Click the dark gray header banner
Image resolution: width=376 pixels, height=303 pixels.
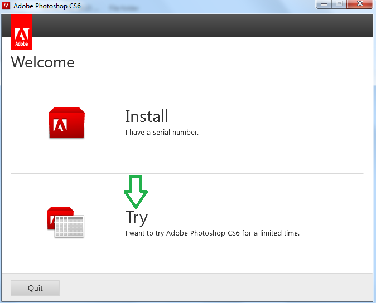pos(201,26)
